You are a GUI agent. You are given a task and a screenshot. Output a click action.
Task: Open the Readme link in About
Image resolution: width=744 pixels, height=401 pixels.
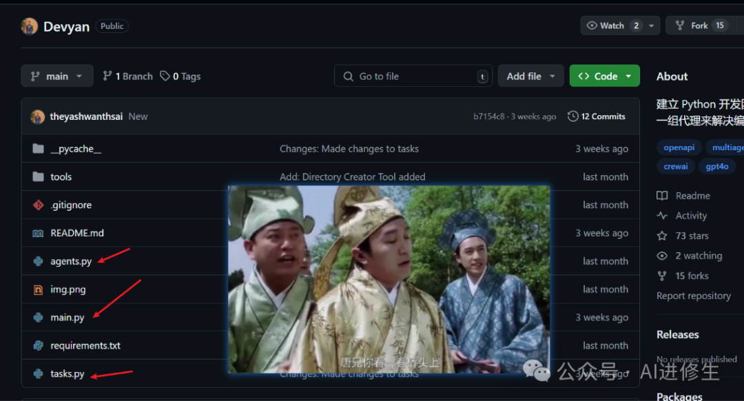[693, 196]
